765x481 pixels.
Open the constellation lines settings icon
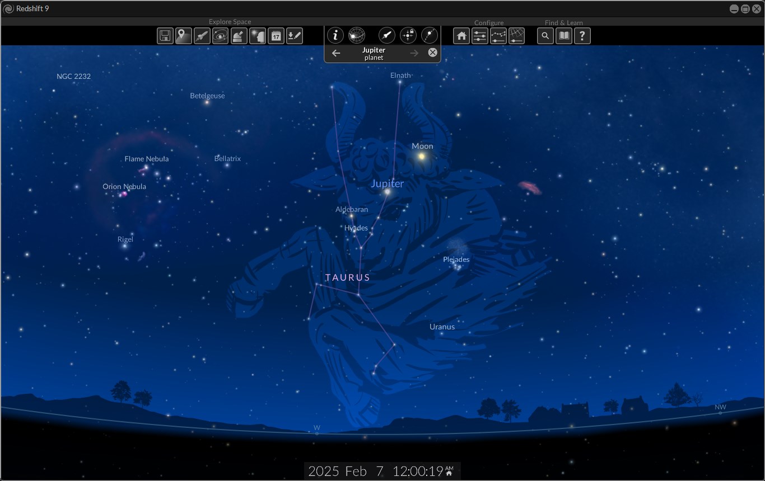click(x=498, y=36)
